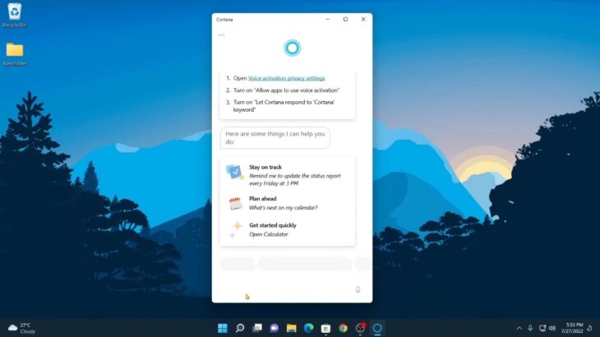Image resolution: width=600 pixels, height=337 pixels.
Task: Open the weather widget showing Cloudy
Action: point(22,328)
